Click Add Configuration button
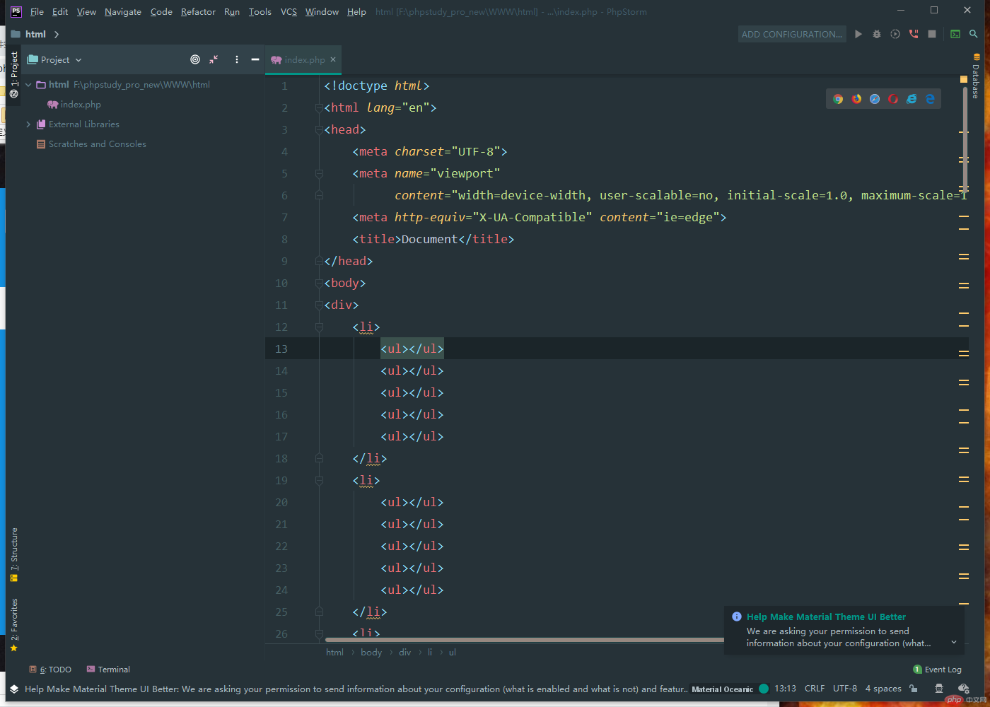The height and width of the screenshot is (707, 990). tap(792, 34)
